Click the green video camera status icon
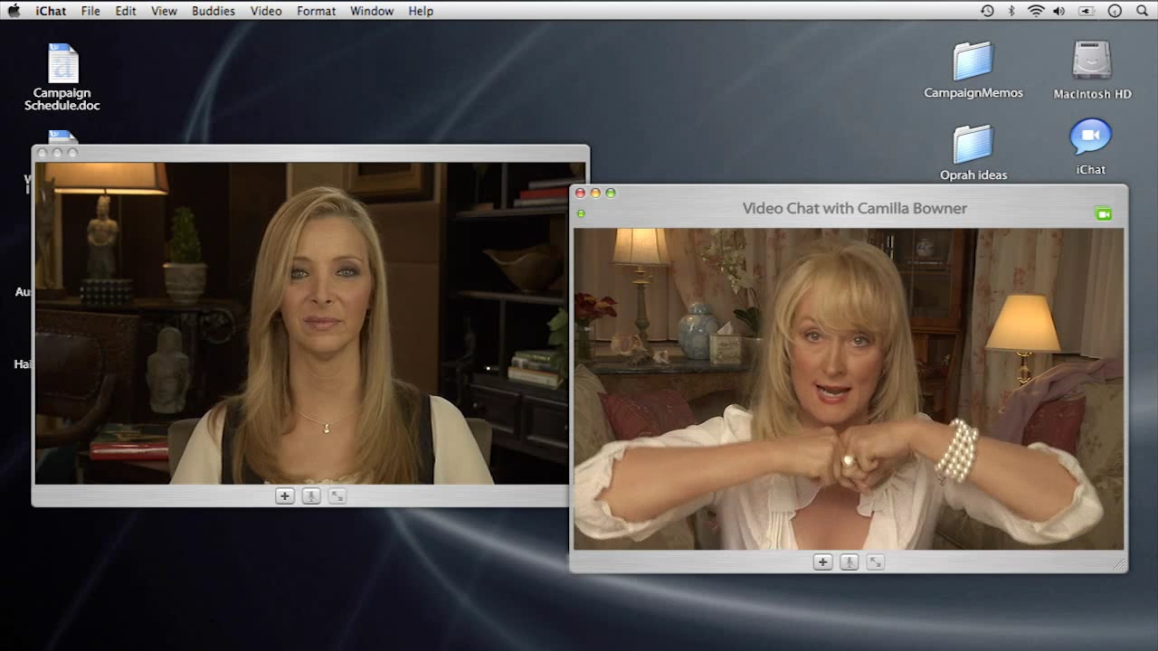 [x=1103, y=214]
